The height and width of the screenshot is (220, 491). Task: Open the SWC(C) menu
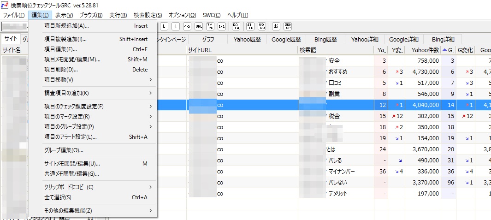point(212,15)
